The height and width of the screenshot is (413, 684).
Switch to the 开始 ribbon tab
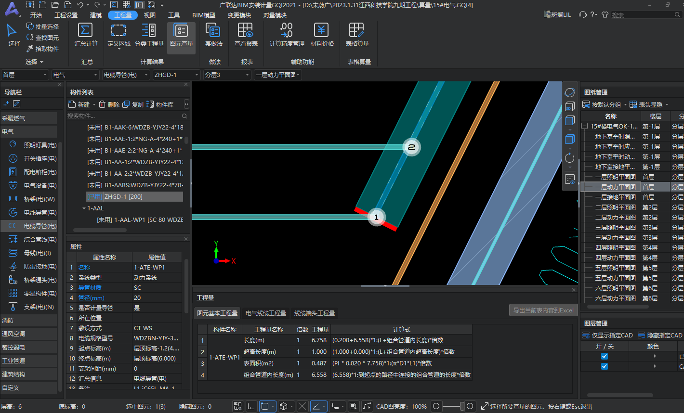tap(36, 15)
